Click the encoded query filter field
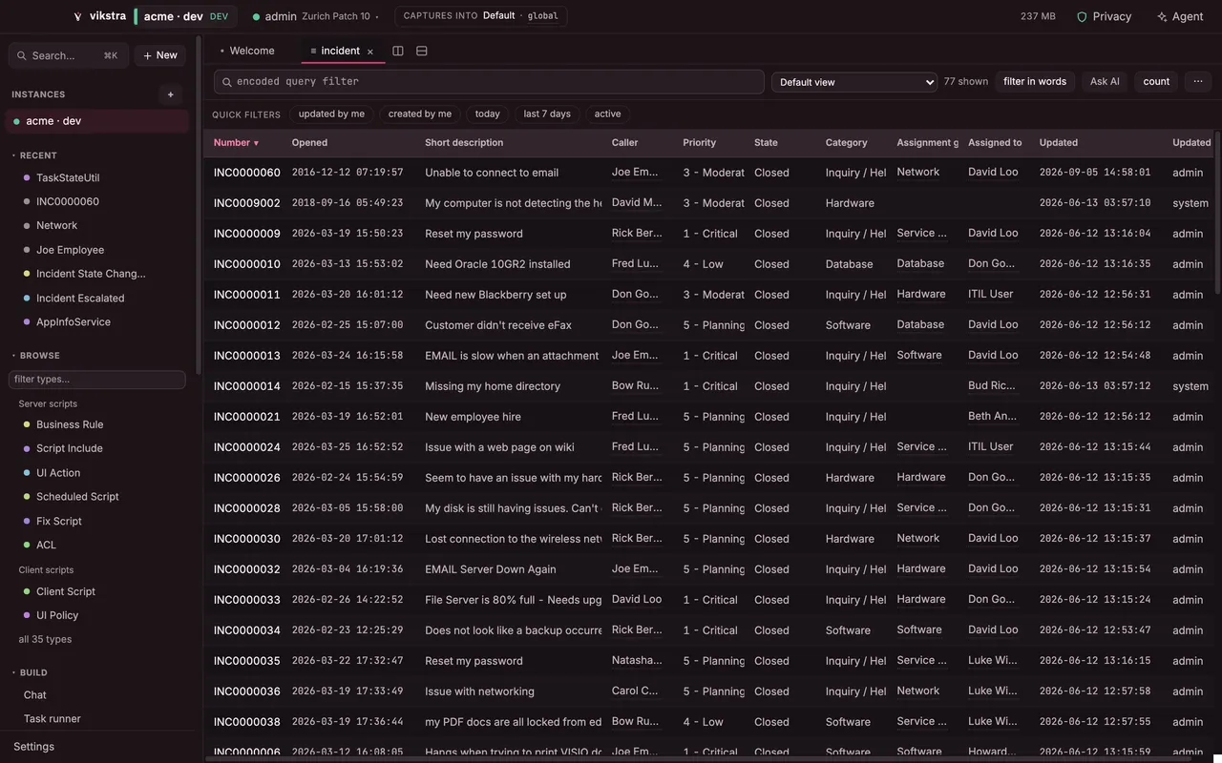Screen dimensions: 1222x763 click(489, 82)
